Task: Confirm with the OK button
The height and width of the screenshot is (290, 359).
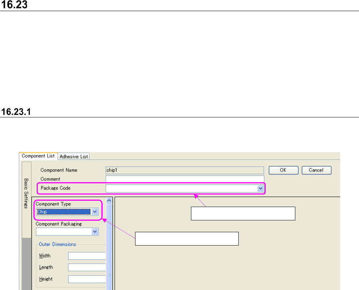Action: point(283,170)
